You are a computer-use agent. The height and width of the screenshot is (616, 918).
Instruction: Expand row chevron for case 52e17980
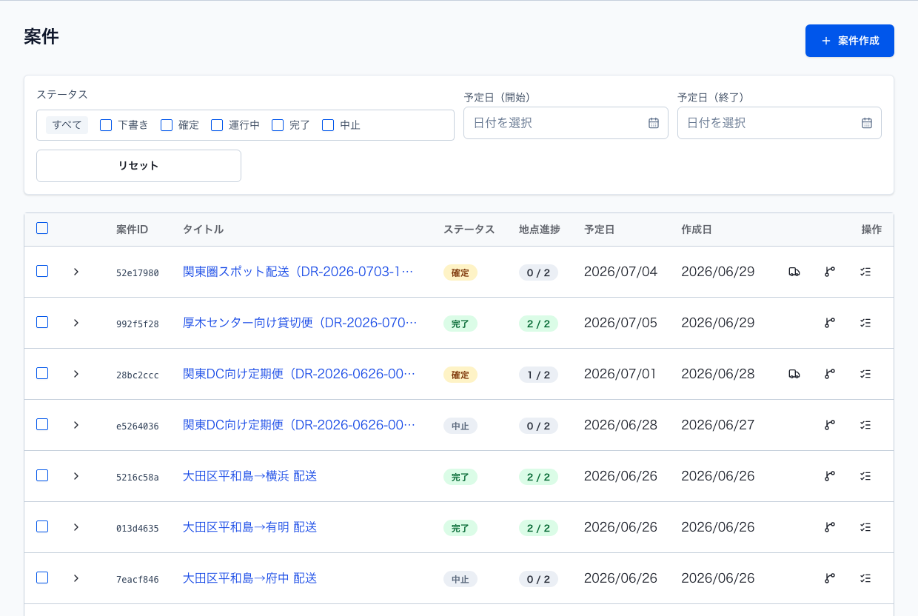pyautogui.click(x=76, y=272)
